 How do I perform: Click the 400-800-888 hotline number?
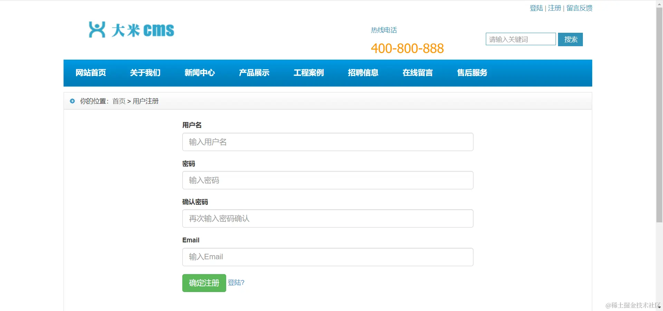click(x=407, y=49)
